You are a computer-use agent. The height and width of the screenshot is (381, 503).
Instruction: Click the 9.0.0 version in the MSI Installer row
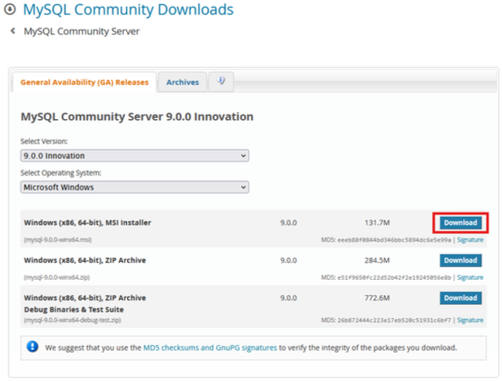coord(289,223)
